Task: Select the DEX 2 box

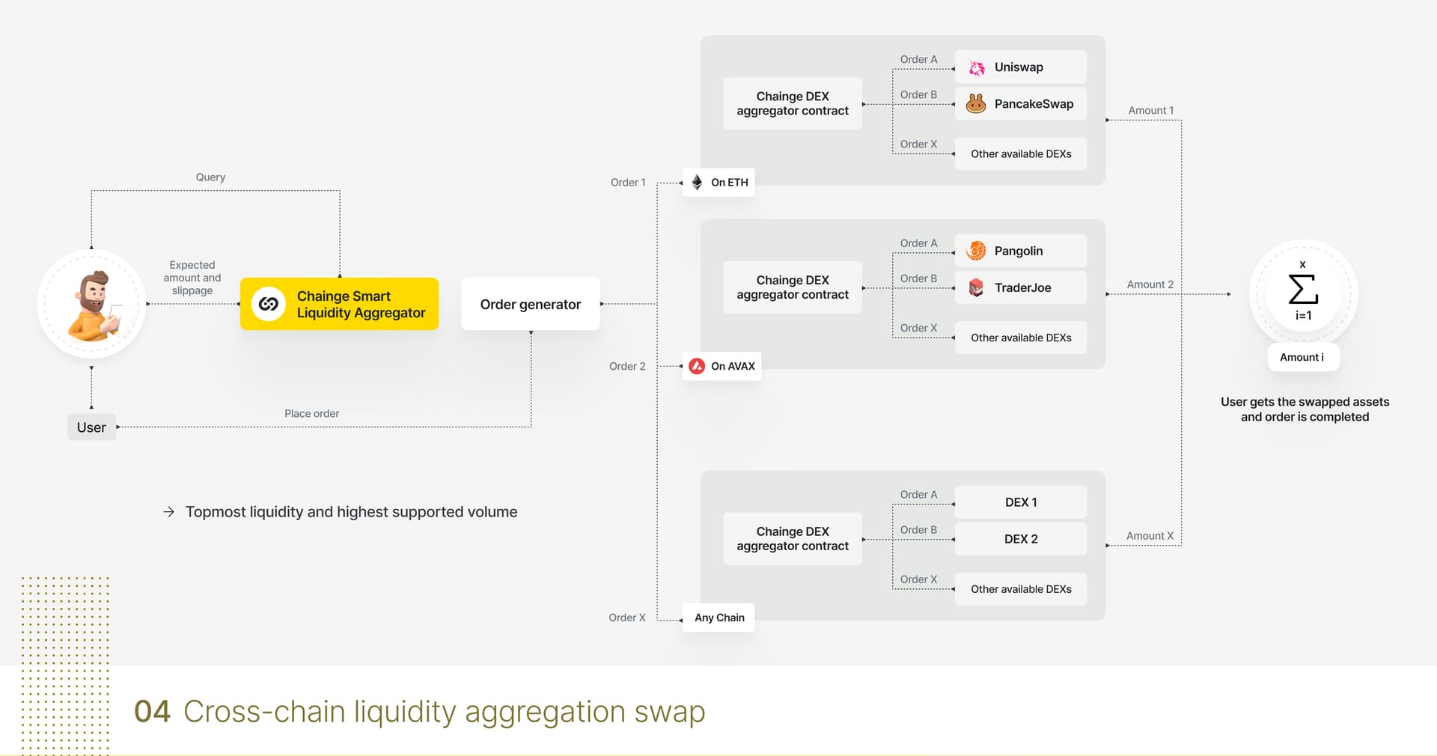Action: (1021, 539)
